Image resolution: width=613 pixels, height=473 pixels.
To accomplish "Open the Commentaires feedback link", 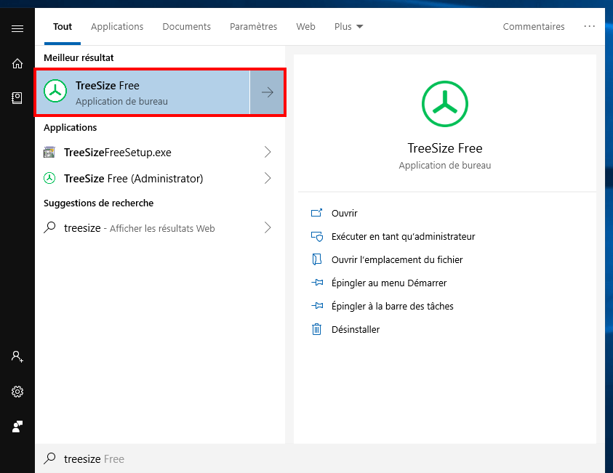I will pyautogui.click(x=534, y=27).
